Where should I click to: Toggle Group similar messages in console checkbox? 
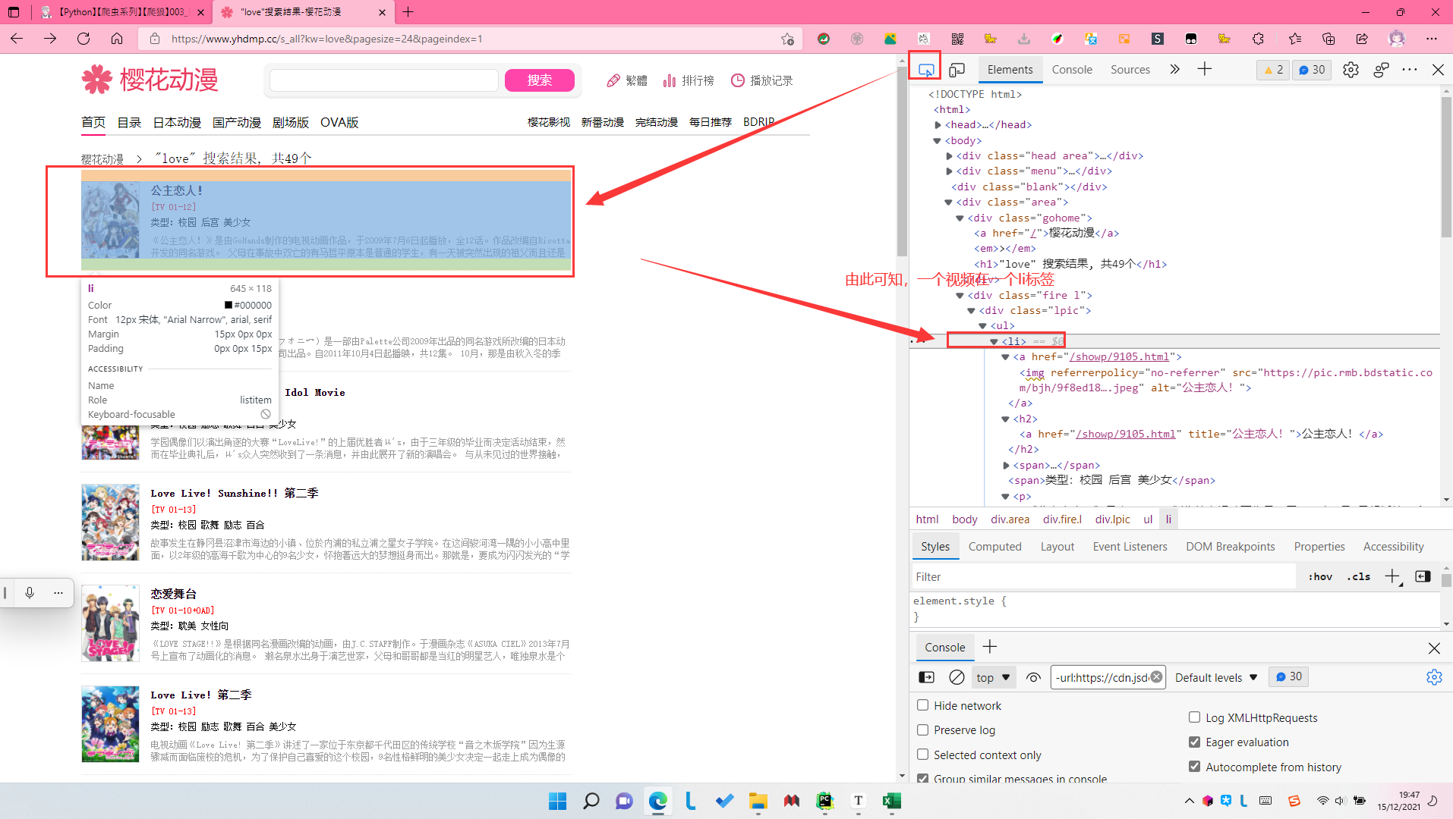[922, 779]
